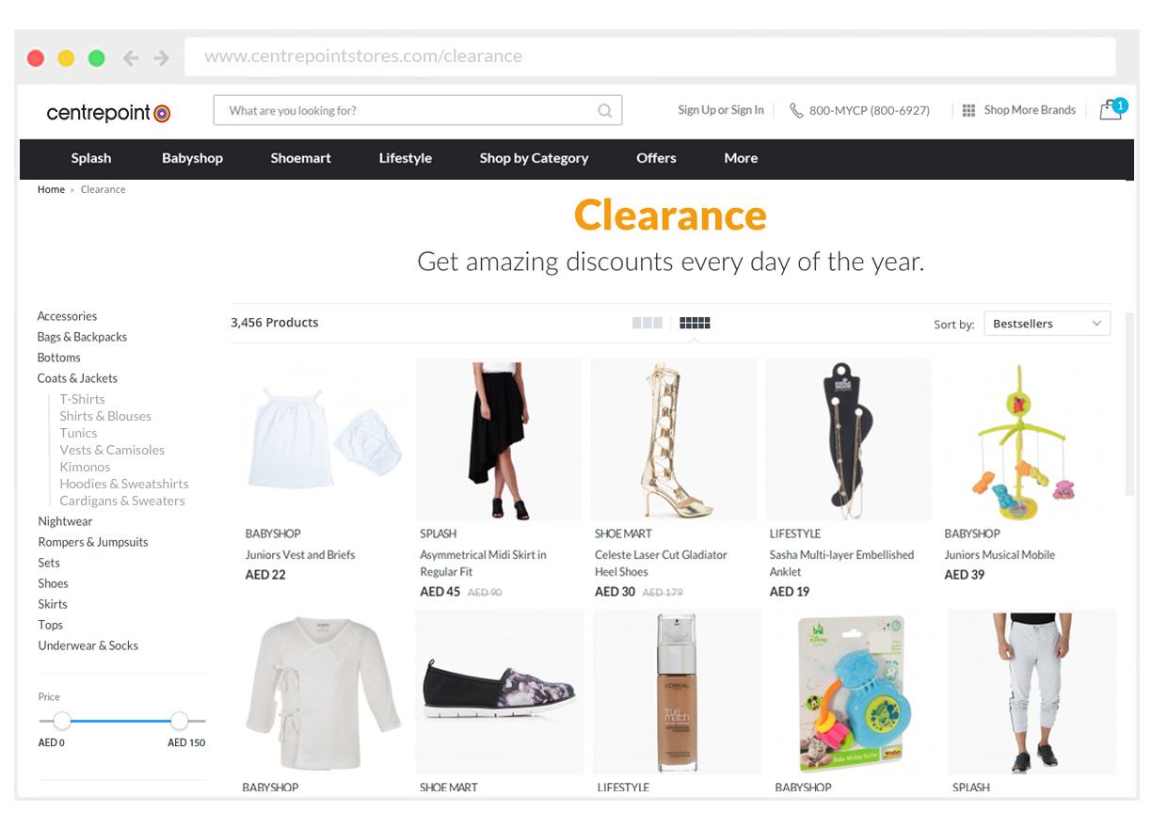
Task: Click the Home breadcrumb link
Action: (51, 189)
